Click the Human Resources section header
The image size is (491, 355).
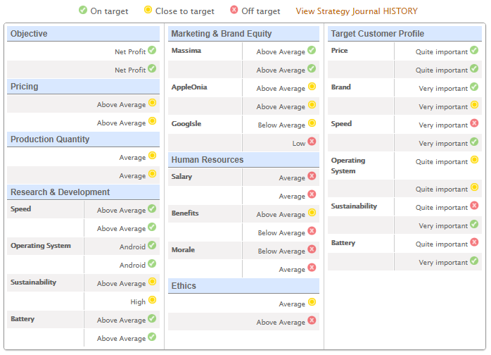pyautogui.click(x=208, y=160)
